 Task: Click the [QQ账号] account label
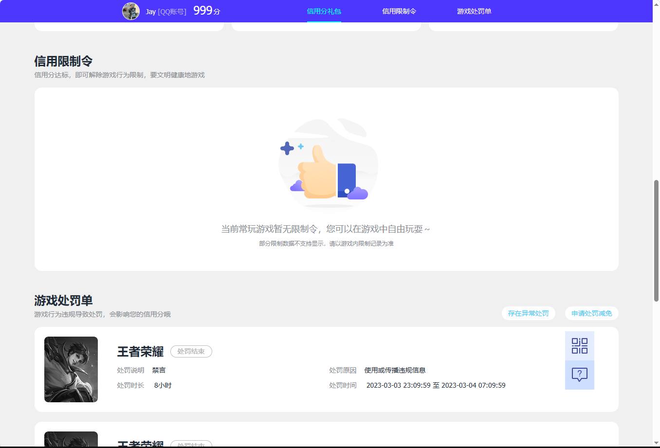172,11
